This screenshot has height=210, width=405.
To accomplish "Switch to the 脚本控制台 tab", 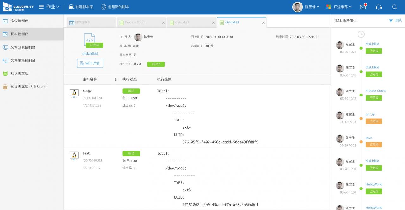I will tap(83, 22).
